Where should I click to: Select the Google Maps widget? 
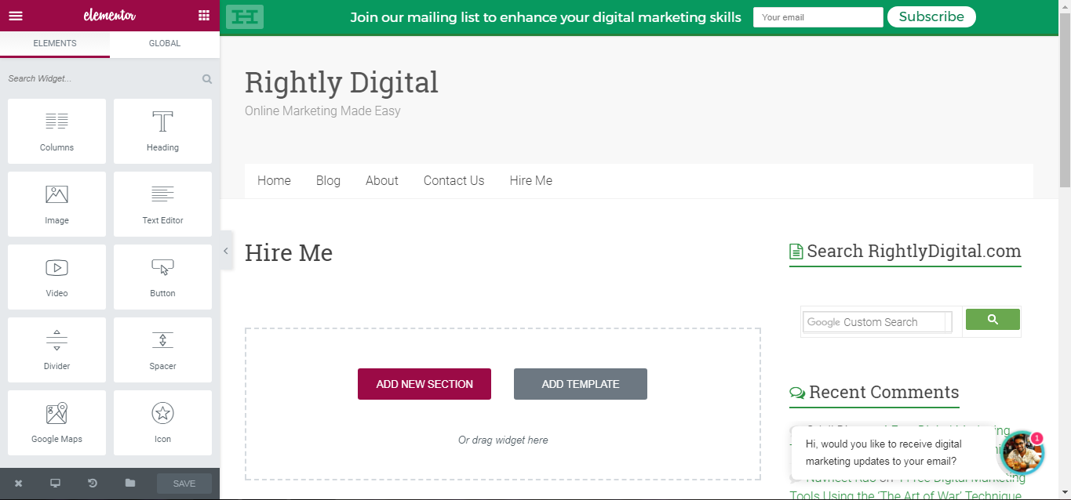click(x=56, y=422)
